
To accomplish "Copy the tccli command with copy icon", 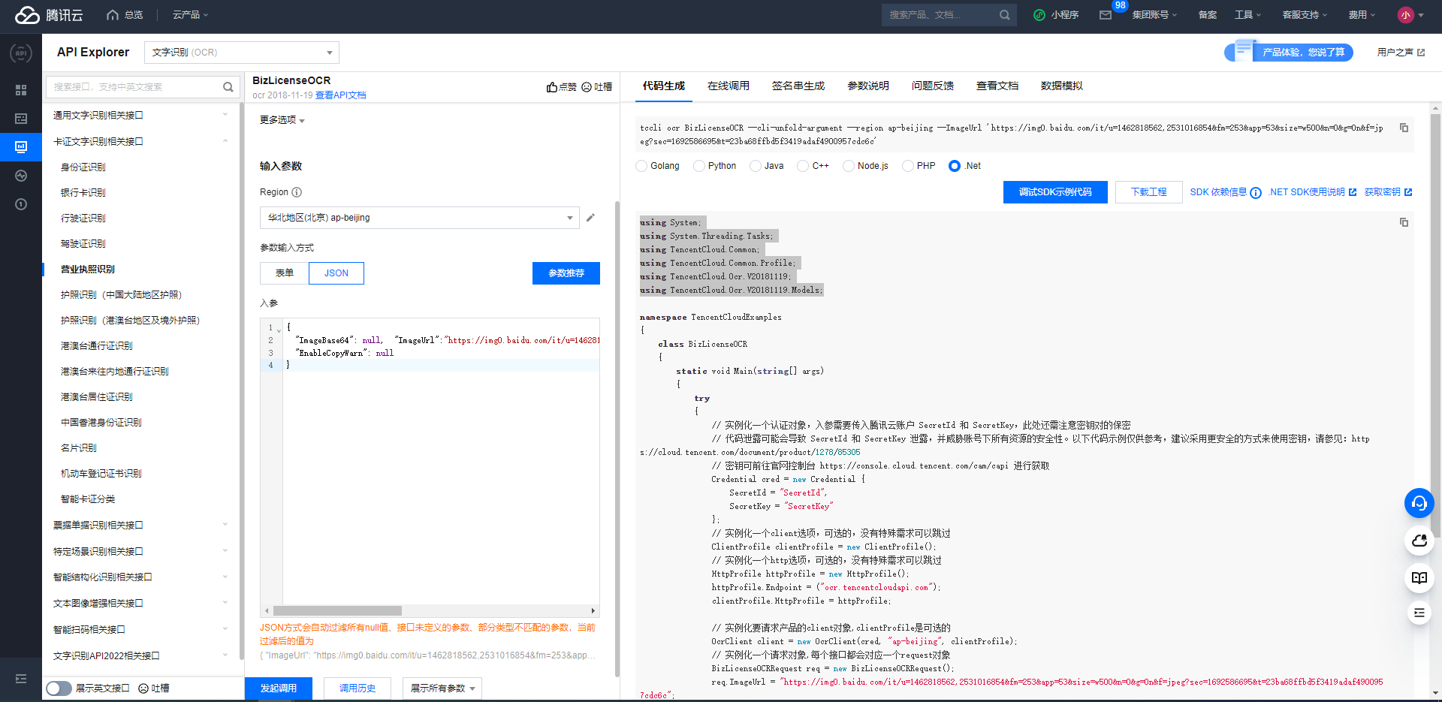I will 1404,128.
